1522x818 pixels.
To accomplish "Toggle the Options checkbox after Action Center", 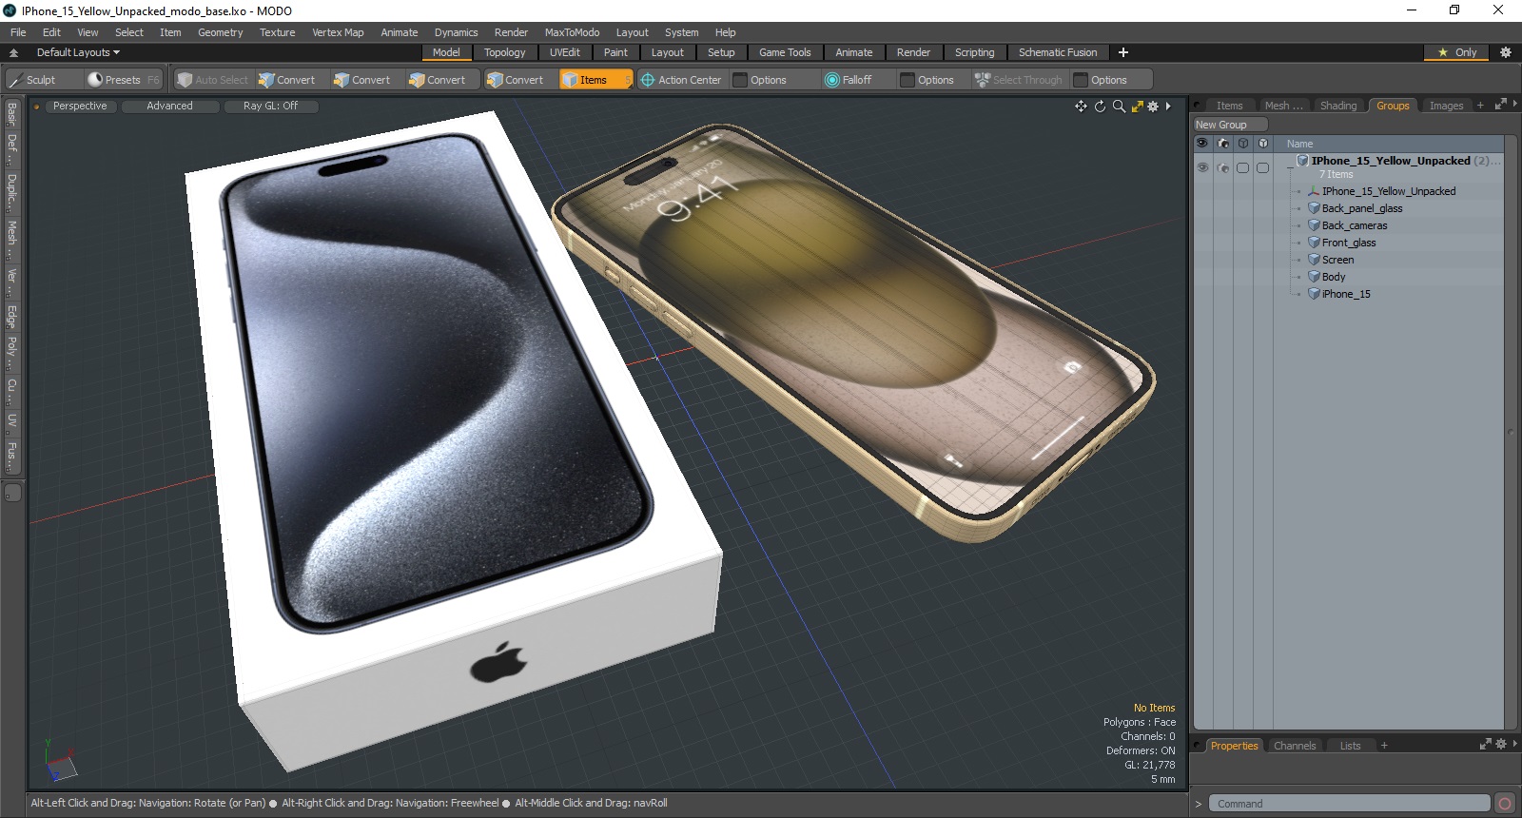I will pyautogui.click(x=739, y=80).
